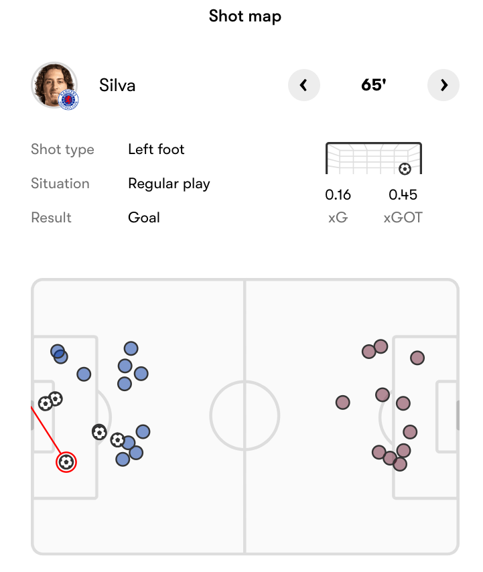The width and height of the screenshot is (483, 572).
Task: Click the goal ball icon at the penalty arc
Action: pos(99,432)
